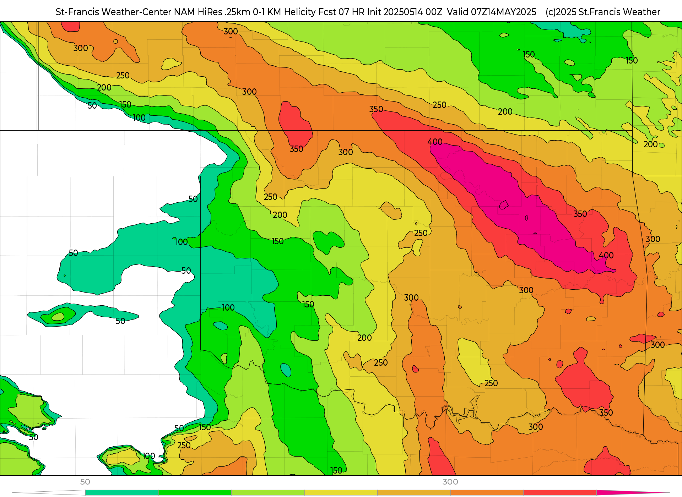Select '0-1 KM Helicity' in the title

pos(285,12)
